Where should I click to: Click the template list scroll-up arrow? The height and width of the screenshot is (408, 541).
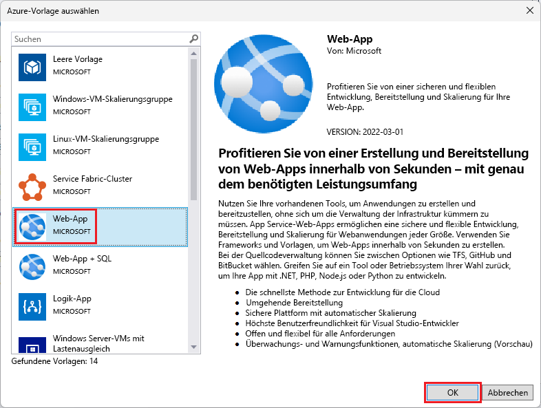click(193, 54)
